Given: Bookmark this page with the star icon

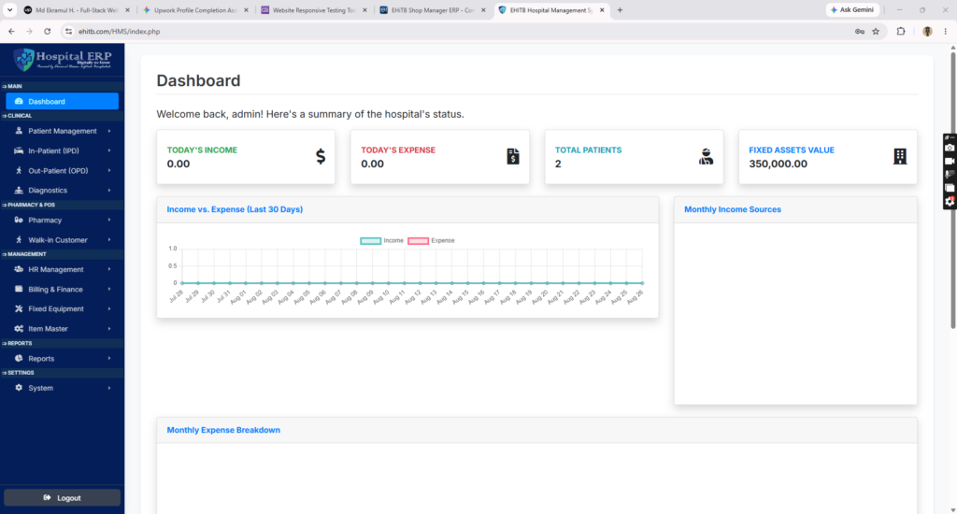Looking at the screenshot, I should (876, 31).
